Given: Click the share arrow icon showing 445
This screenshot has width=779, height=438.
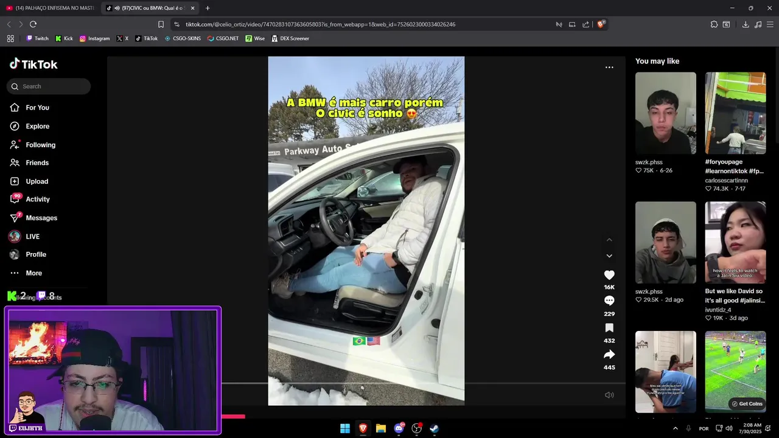Looking at the screenshot, I should coord(609,355).
